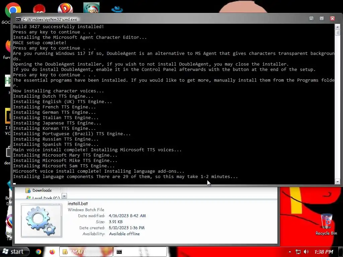Click the 'Installing Microsoft Sam TTS Engine...' line
Viewport: 343px width, 257px height.
(x=64, y=166)
